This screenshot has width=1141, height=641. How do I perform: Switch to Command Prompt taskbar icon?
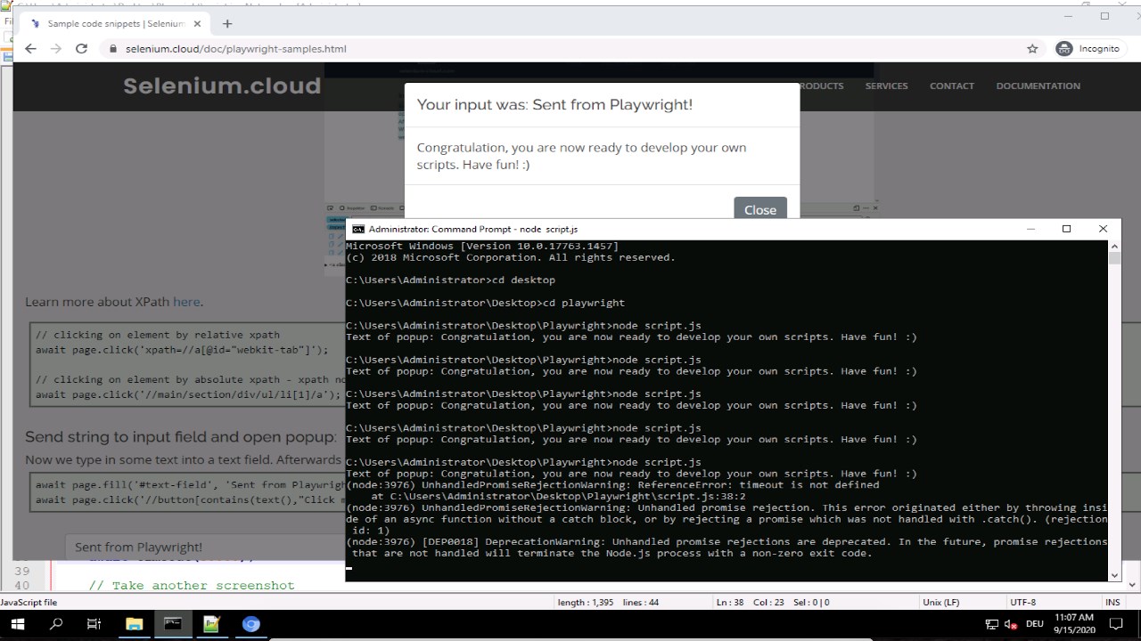point(173,624)
